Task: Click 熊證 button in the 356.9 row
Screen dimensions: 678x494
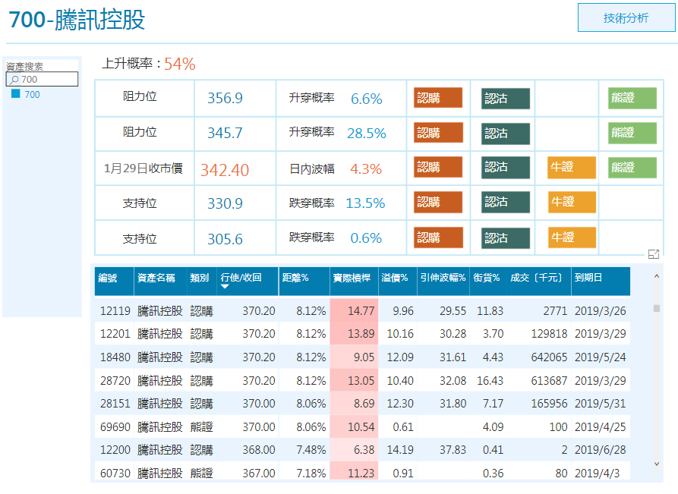Action: 632,98
